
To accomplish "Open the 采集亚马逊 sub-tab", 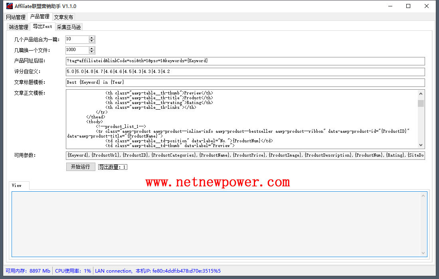I will pyautogui.click(x=69, y=27).
